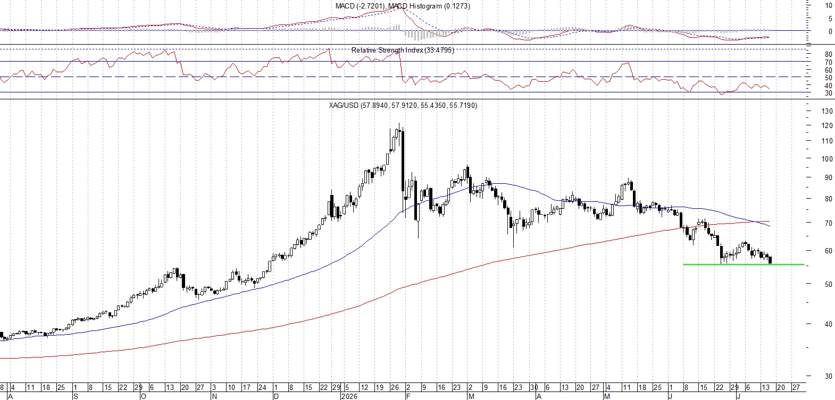Select the 40 label on main price axis
This screenshot has height=400, width=835.
coord(828,324)
